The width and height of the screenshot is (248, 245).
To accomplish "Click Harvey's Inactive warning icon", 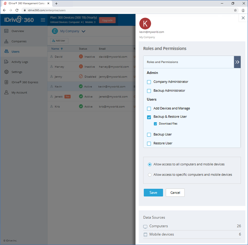I will (x=81, y=66).
